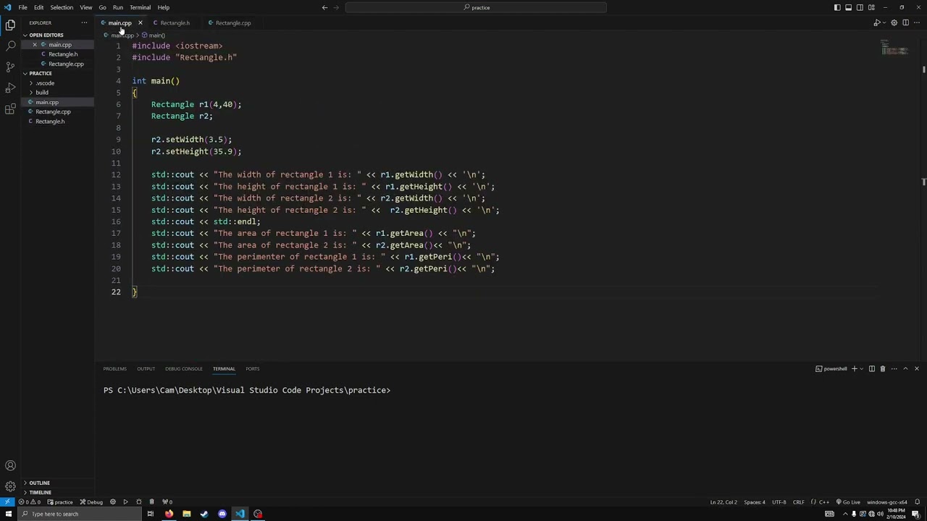The image size is (927, 521).
Task: Click the errors and warnings status indicator
Action: click(29, 502)
